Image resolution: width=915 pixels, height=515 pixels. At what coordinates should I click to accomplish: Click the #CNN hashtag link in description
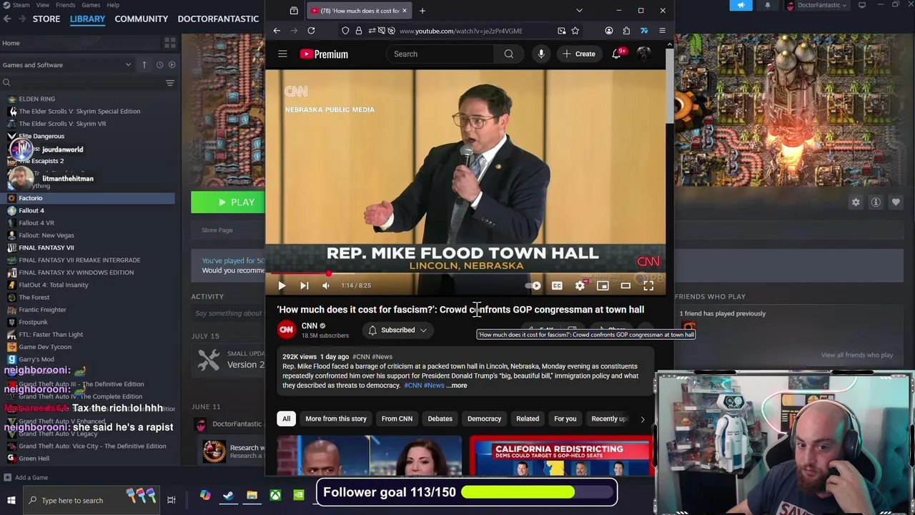(x=412, y=386)
